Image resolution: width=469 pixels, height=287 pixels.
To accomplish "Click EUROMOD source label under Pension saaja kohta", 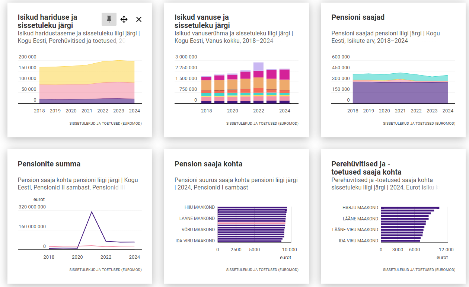I will 262,270.
